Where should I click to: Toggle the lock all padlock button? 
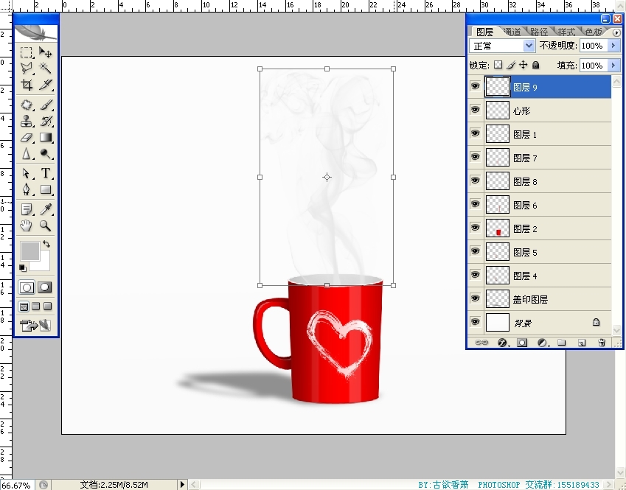tap(536, 65)
